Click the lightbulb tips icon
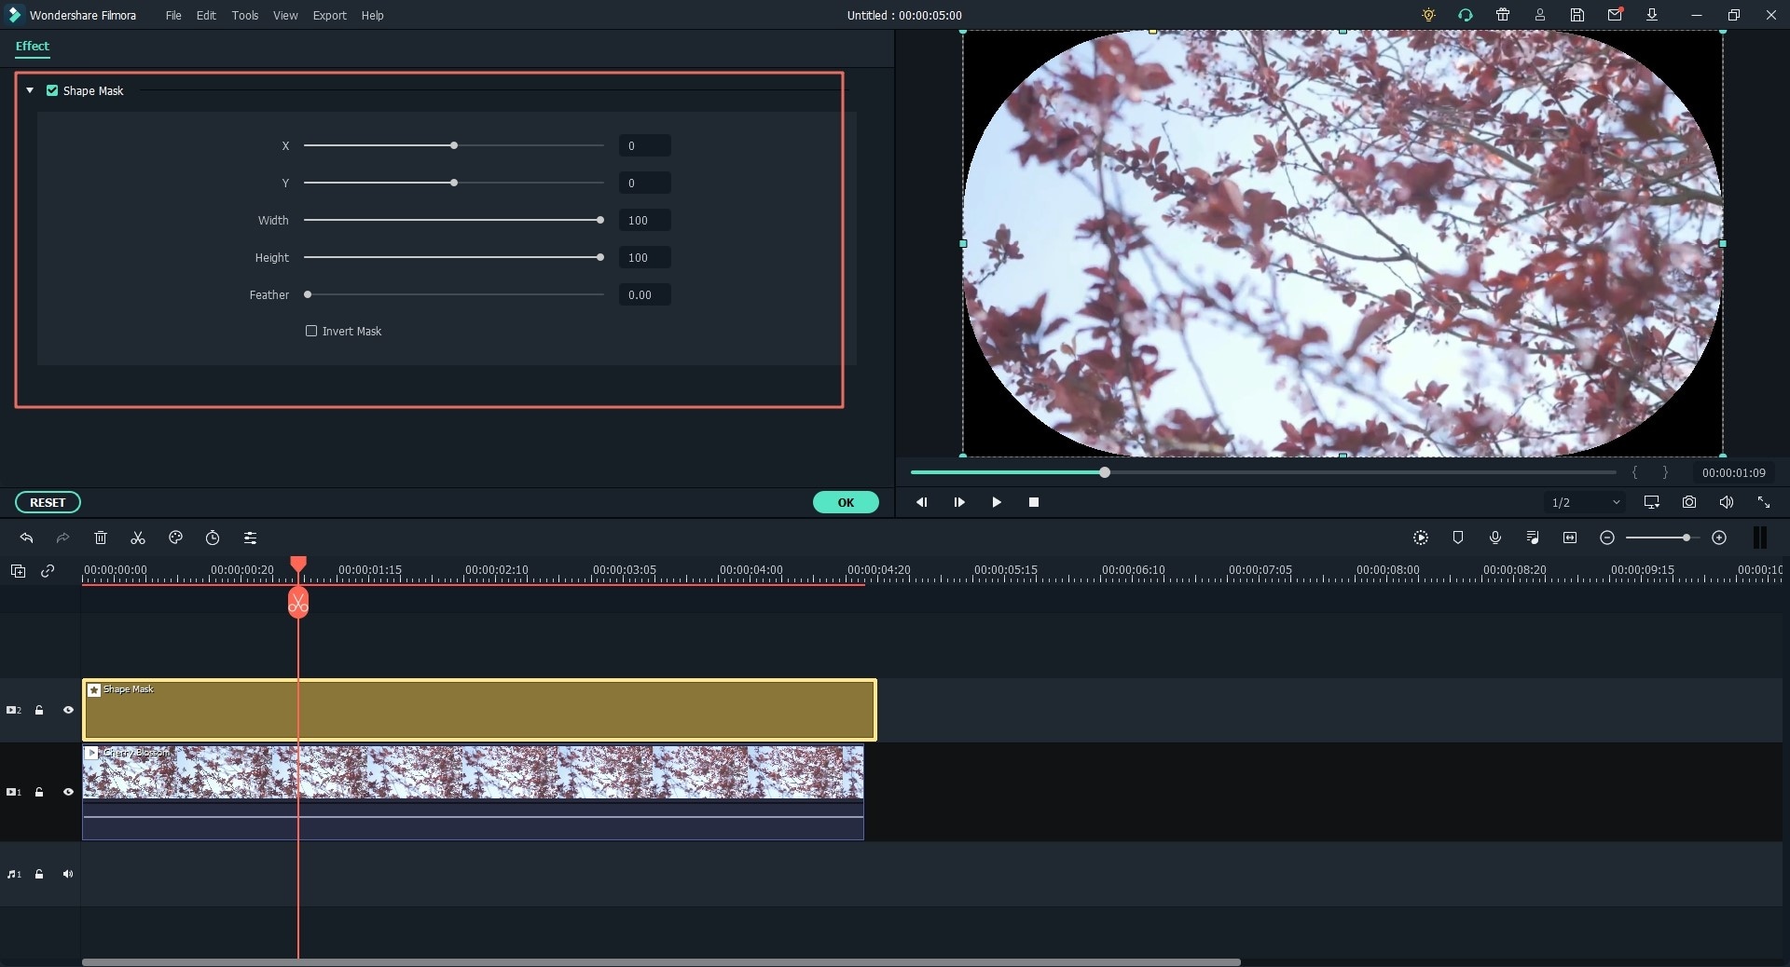 pos(1428,15)
